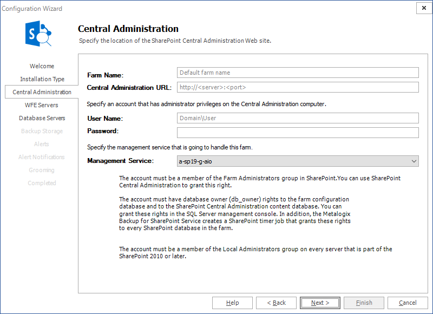Focus the Central Administration URL field

coord(298,87)
